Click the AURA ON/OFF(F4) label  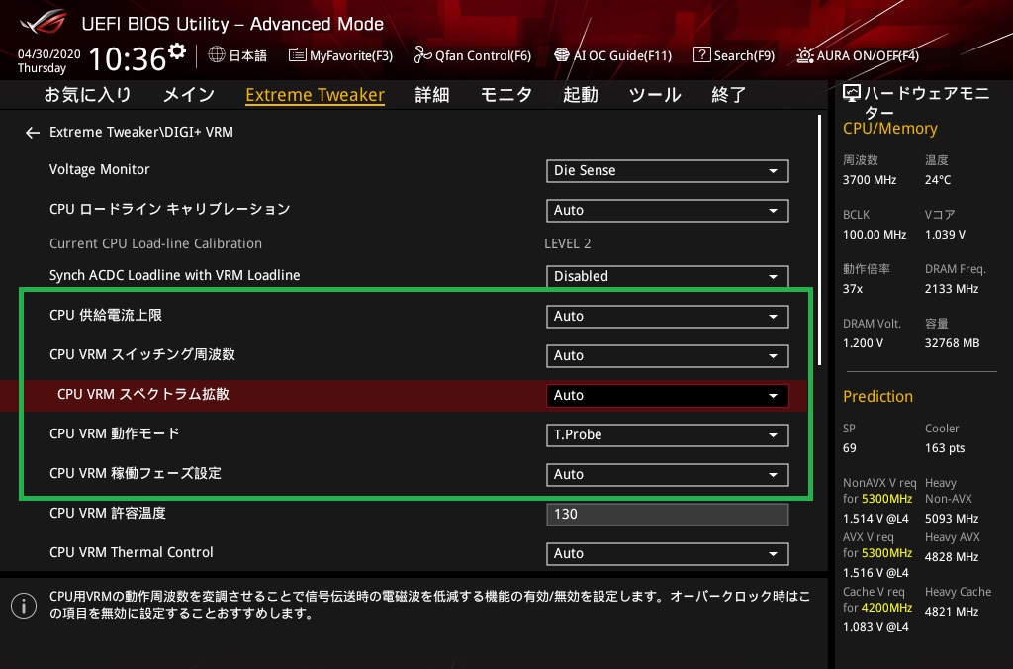tap(868, 55)
